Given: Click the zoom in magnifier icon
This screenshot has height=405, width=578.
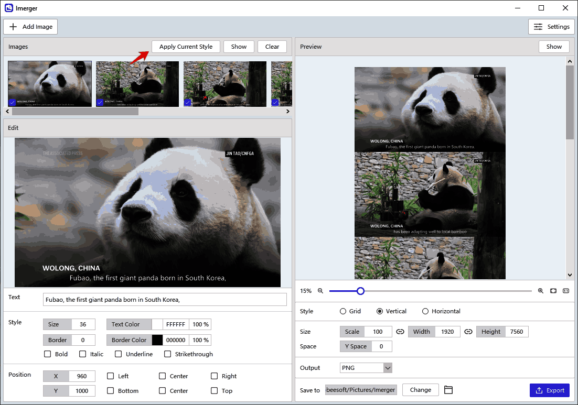Looking at the screenshot, I should (541, 291).
